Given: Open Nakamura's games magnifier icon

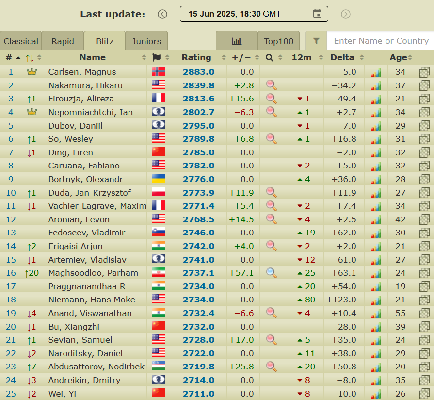Looking at the screenshot, I should tap(271, 85).
